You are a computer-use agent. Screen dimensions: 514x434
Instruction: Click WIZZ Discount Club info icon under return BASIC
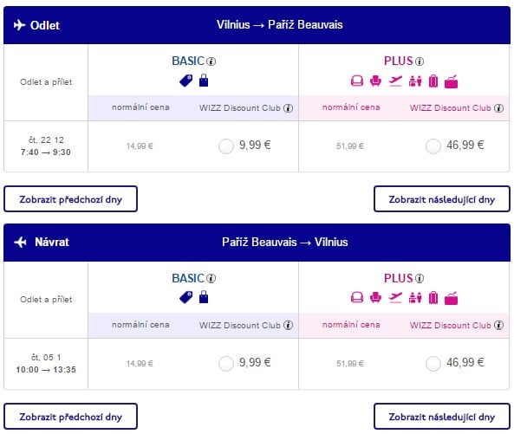point(288,325)
